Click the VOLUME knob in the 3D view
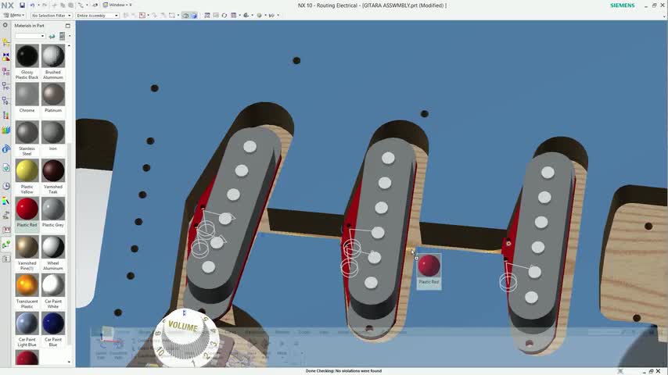The image size is (668, 375). 186,337
